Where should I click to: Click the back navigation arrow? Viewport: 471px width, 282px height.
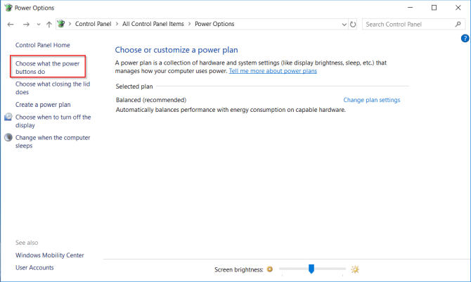click(x=11, y=24)
